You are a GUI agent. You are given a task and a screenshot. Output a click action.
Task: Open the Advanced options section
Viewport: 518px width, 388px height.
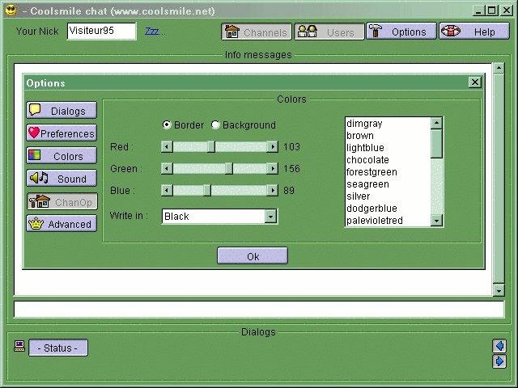coord(62,224)
